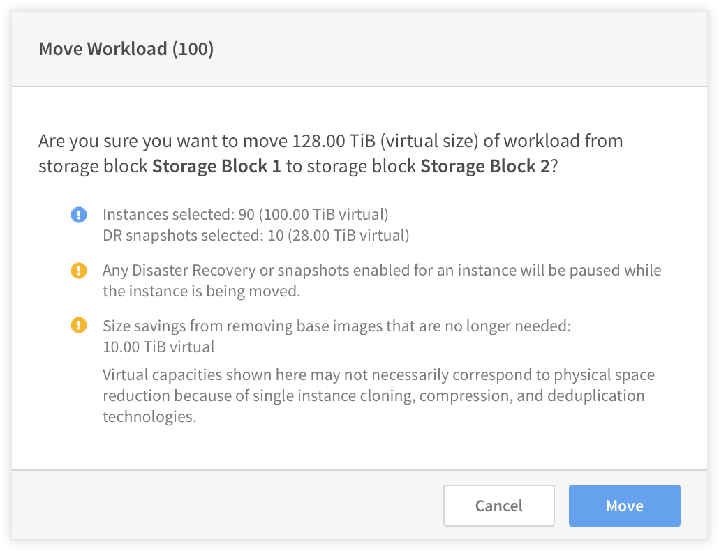Click the virtual capacities disclaimer paragraph
This screenshot has height=551, width=719.
(379, 395)
